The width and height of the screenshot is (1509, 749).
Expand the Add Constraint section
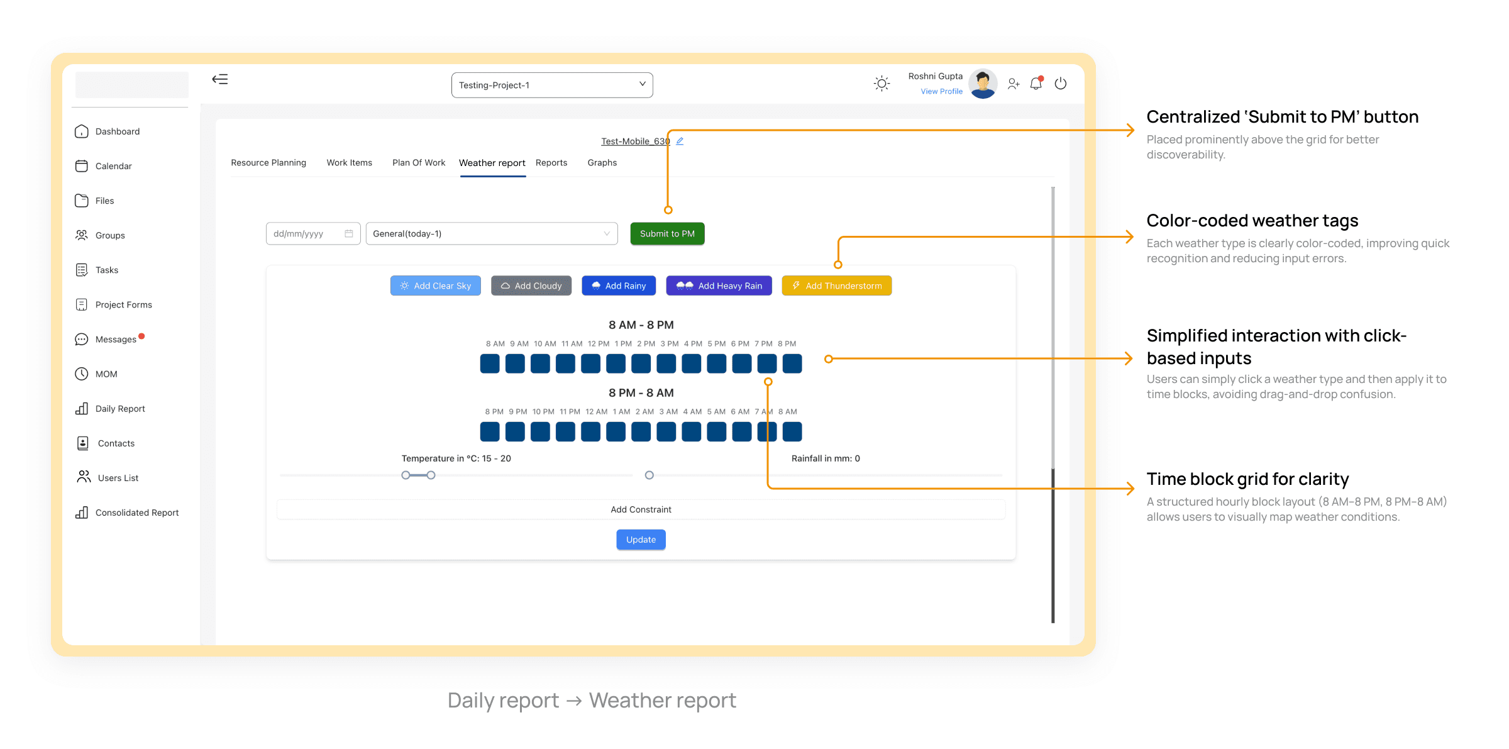coord(641,509)
